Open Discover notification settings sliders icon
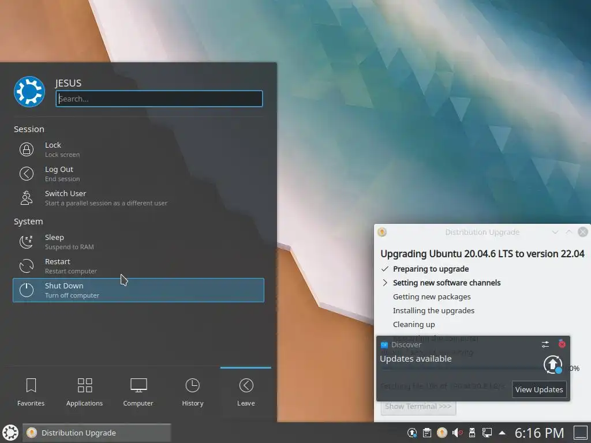The width and height of the screenshot is (591, 443). pyautogui.click(x=545, y=344)
